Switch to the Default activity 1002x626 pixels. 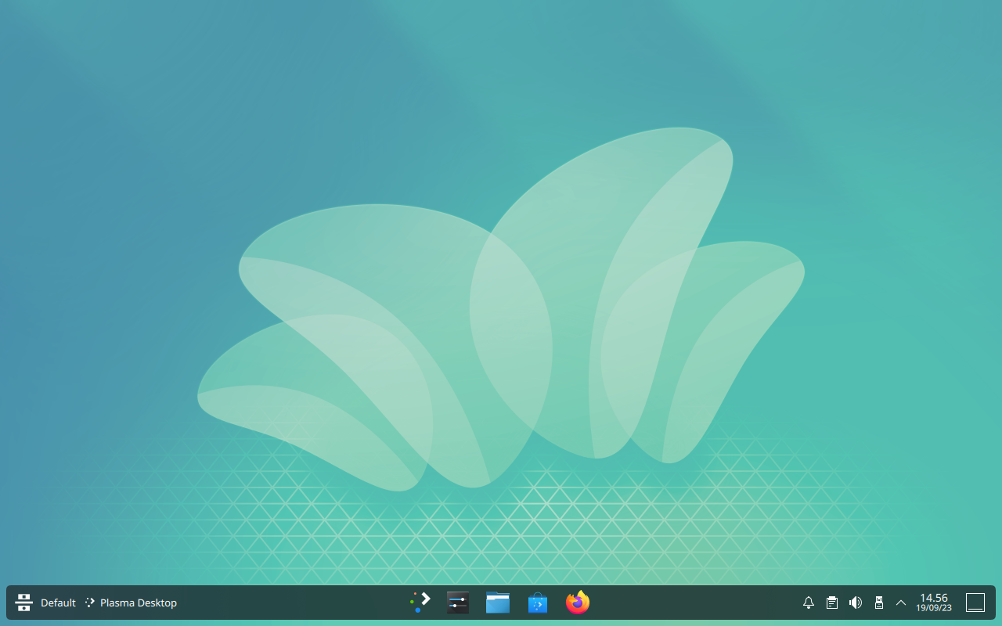[57, 603]
